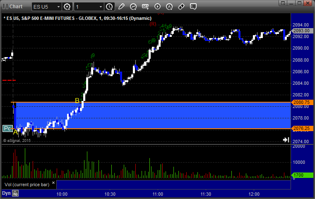The image size is (315, 199).
Task: Close the Vol study pane
Action: click(53, 182)
